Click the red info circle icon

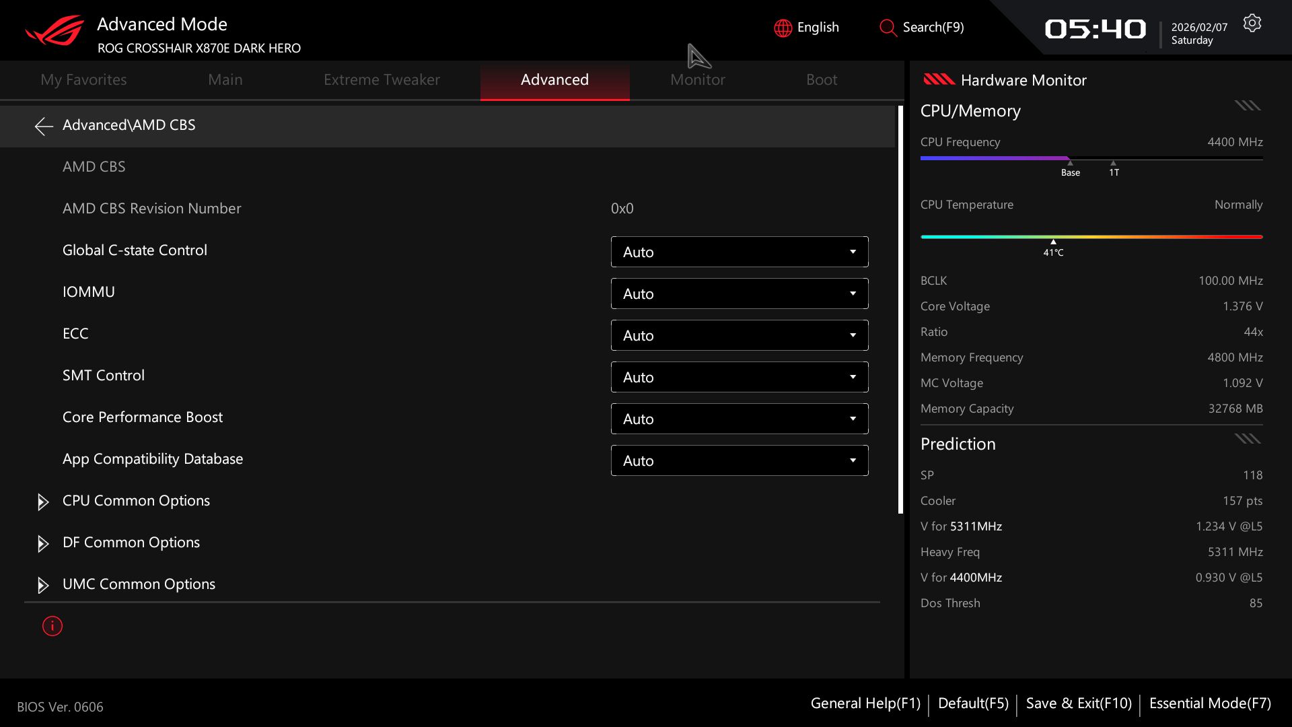pyautogui.click(x=52, y=626)
